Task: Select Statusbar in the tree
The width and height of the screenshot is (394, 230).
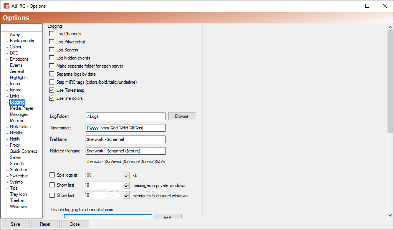Action: tap(18, 170)
